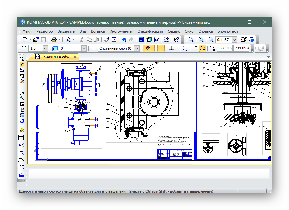The image size is (289, 210).
Task: Select the diameter dimension tool
Action: pyautogui.click(x=22, y=145)
